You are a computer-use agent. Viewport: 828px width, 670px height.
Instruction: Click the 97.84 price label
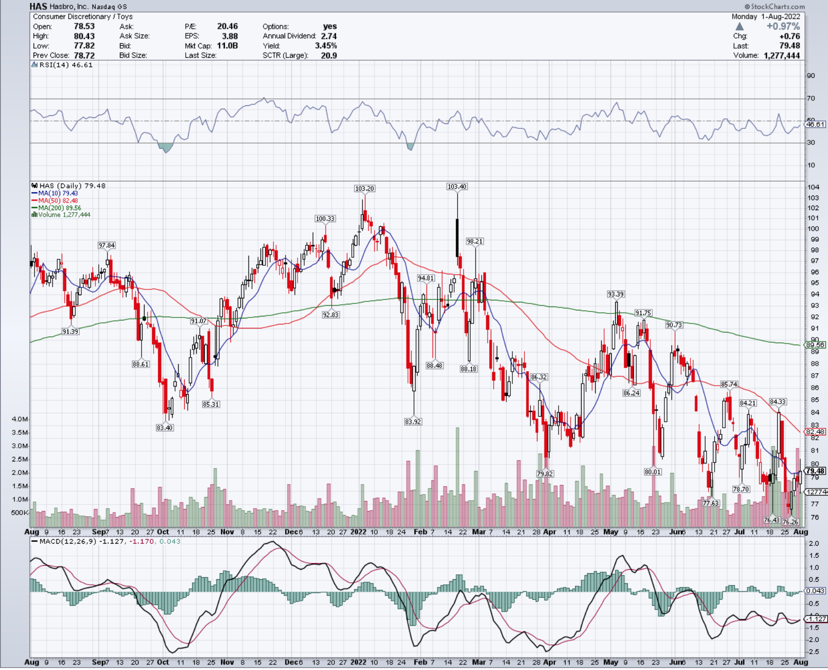coord(106,245)
